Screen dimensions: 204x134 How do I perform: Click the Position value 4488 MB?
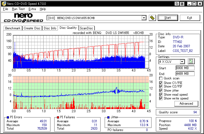pyautogui.click(x=190, y=125)
